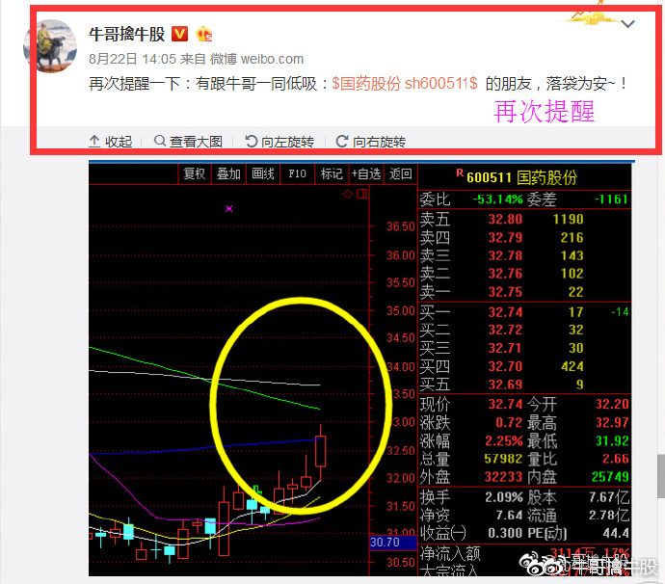
Task: Click the 查看大图 magnifier icon
Action: point(159,141)
